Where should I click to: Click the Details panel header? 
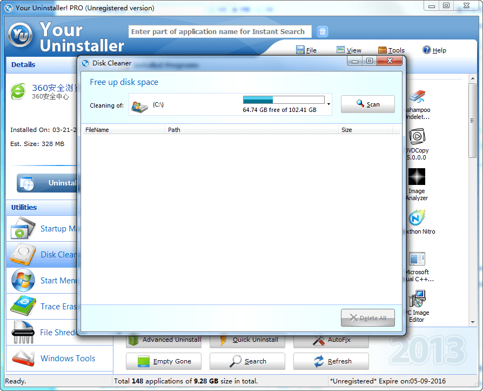42,65
